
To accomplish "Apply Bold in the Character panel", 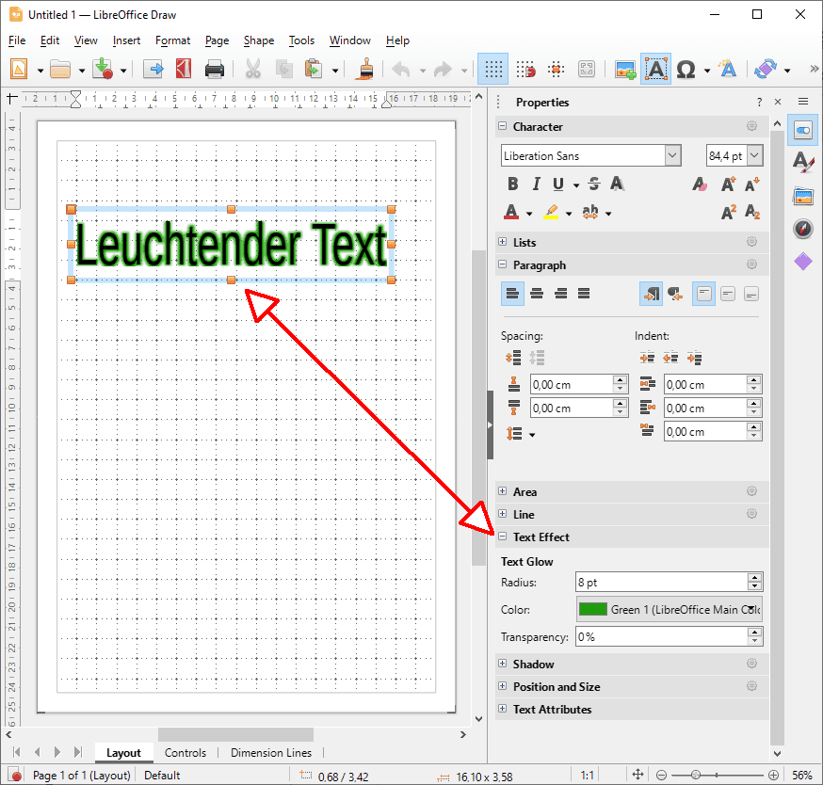I will coord(513,184).
